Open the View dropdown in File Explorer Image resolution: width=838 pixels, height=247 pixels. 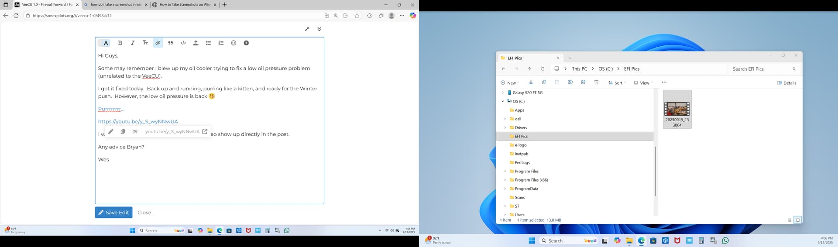[x=642, y=83]
